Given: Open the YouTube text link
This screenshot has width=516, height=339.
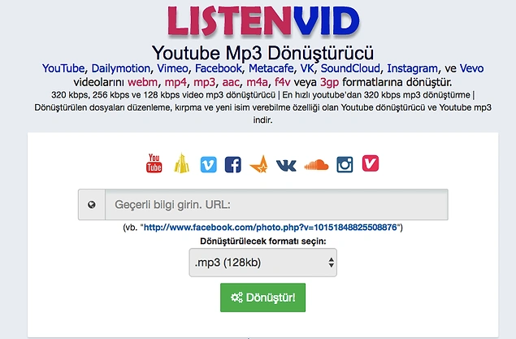Looking at the screenshot, I should click(x=63, y=68).
